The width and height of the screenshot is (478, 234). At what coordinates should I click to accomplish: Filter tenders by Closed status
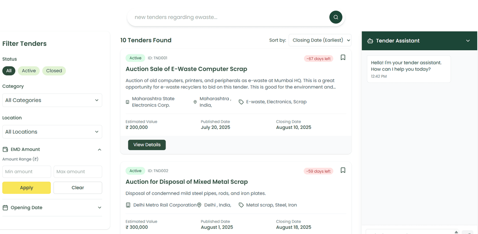coord(54,71)
